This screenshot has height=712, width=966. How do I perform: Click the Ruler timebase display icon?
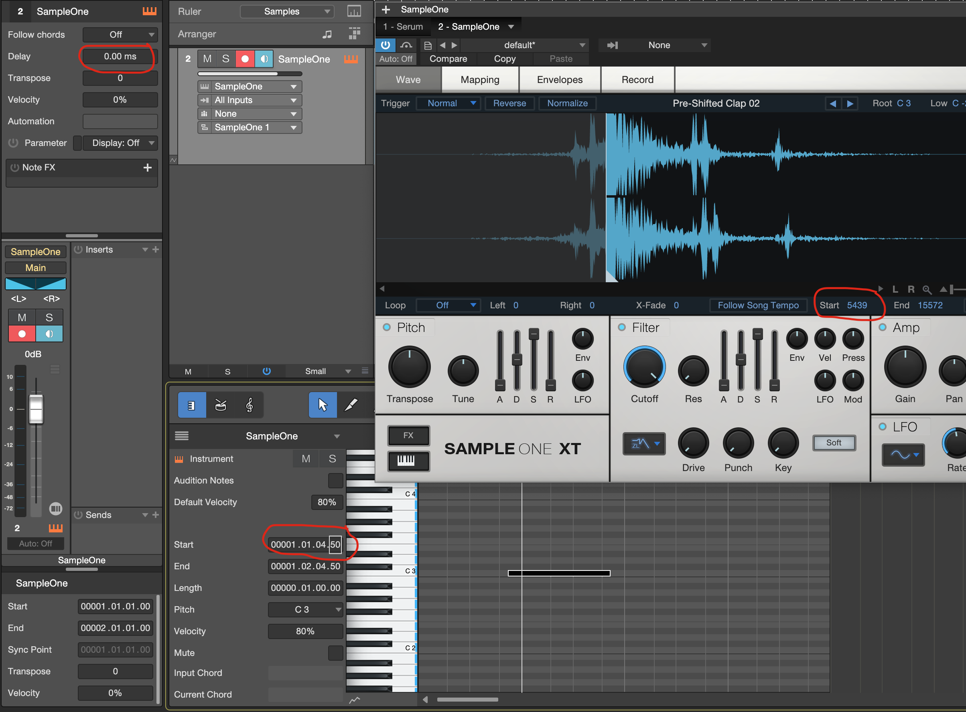pyautogui.click(x=354, y=12)
